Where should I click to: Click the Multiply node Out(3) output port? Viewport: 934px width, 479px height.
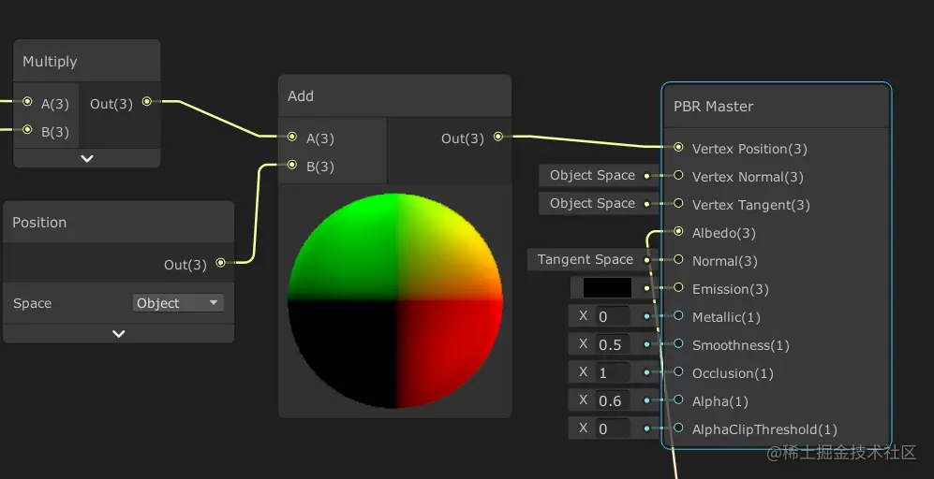click(x=146, y=102)
